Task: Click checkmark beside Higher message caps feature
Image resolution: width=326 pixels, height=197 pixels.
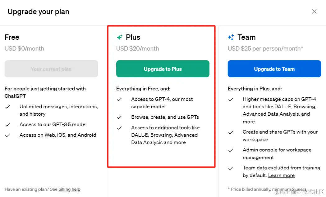Action: point(231,99)
